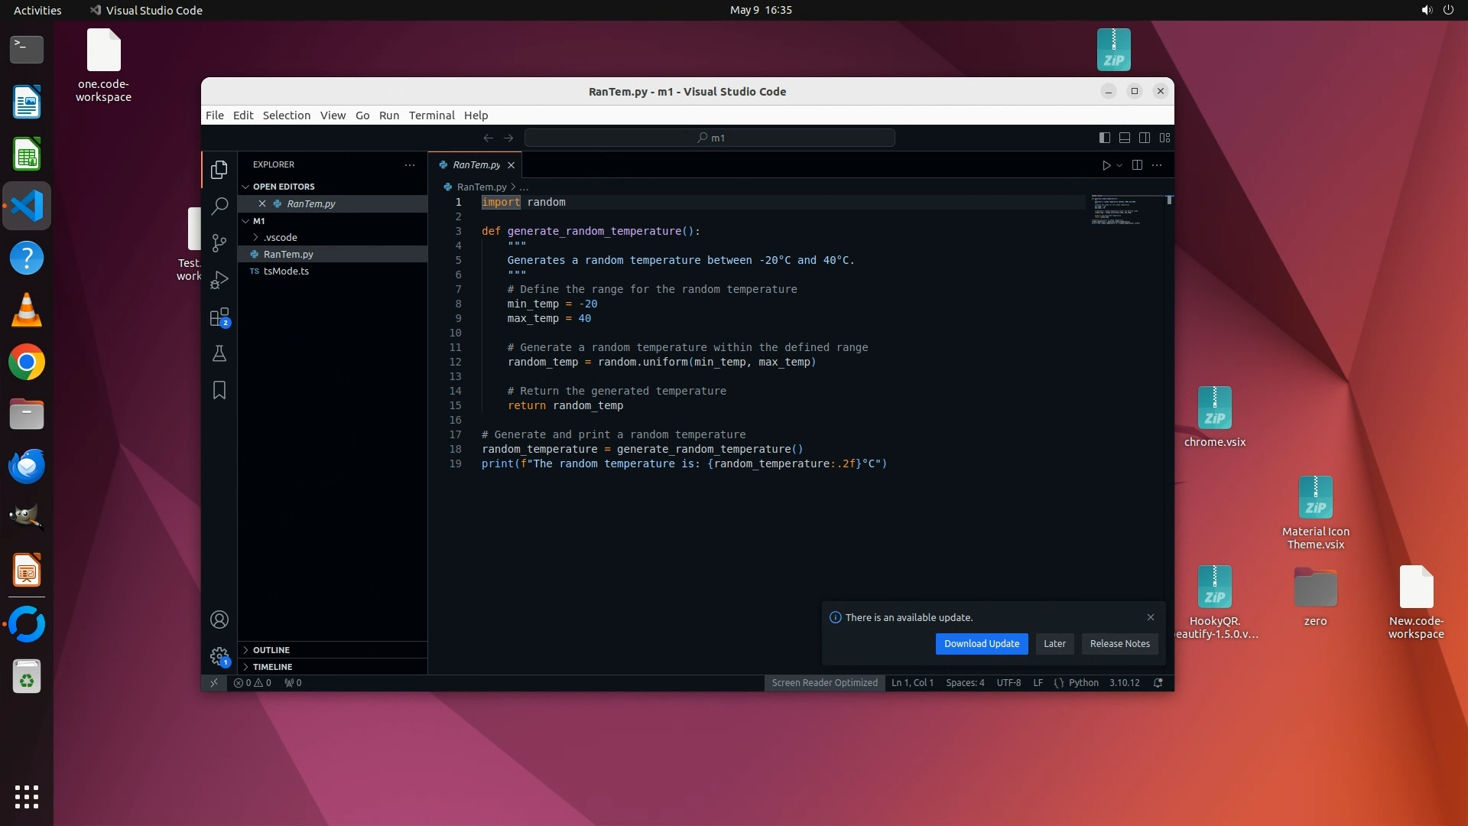The image size is (1468, 826).
Task: Expand the Outline section
Action: click(271, 650)
